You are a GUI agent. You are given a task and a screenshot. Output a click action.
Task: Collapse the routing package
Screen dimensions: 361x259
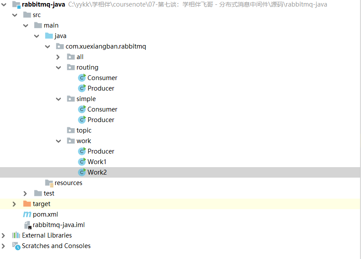(59, 67)
